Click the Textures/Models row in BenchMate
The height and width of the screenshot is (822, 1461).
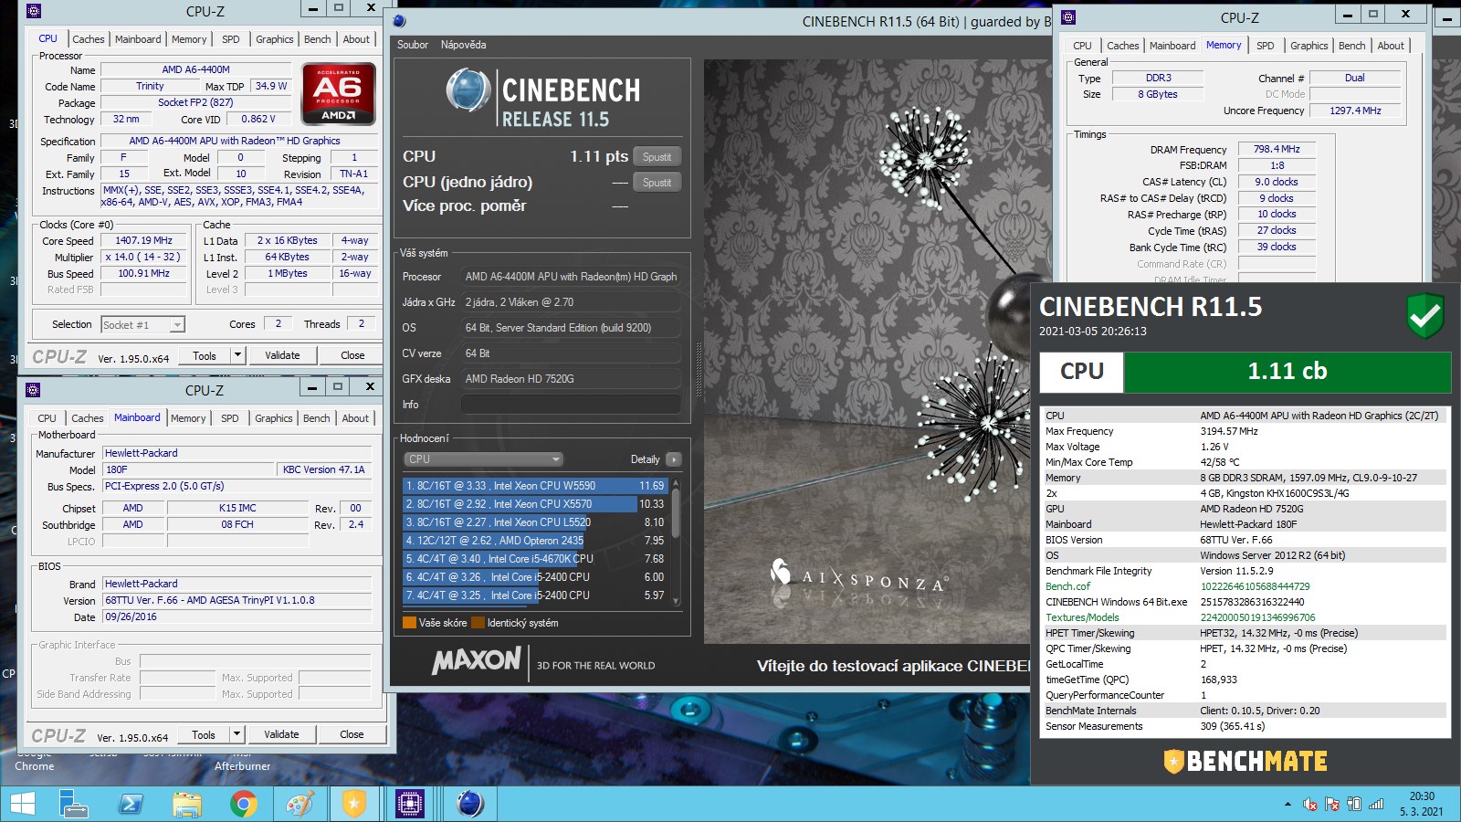[1245, 617]
